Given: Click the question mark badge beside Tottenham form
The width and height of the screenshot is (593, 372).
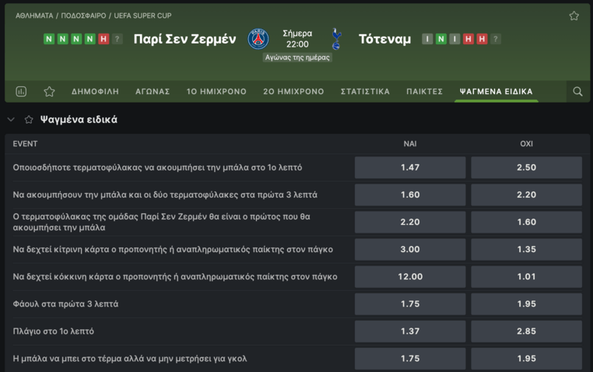Looking at the screenshot, I should 496,39.
